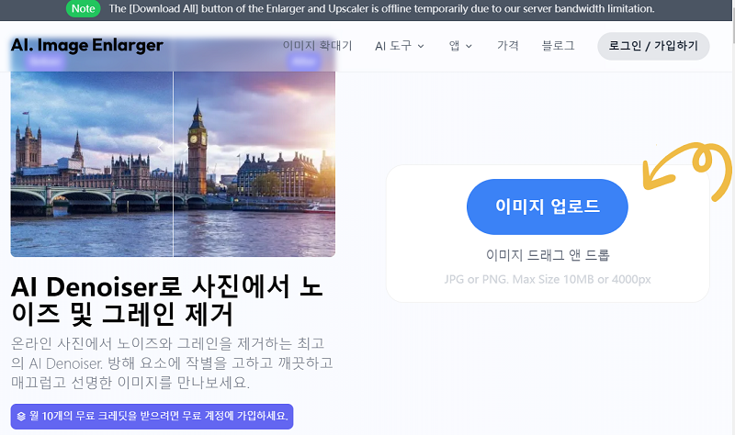Expand the AI 도구 dropdown menu
The height and width of the screenshot is (435, 735).
coord(400,46)
